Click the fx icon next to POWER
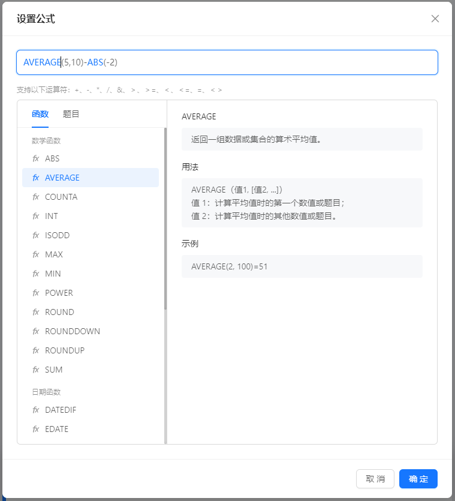The image size is (455, 501). 36,293
